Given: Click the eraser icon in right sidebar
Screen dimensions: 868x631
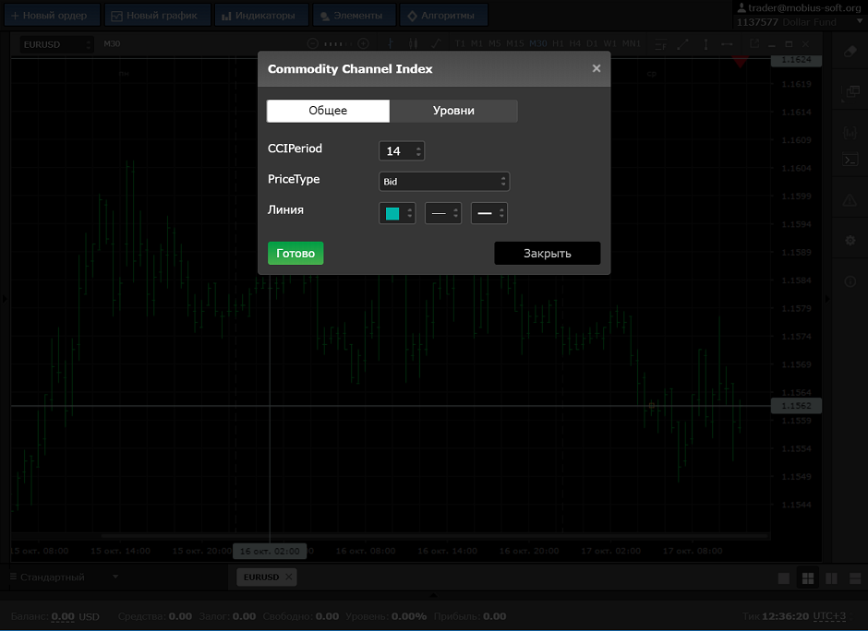Looking at the screenshot, I should (850, 52).
